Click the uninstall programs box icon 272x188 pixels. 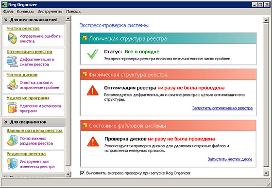pos(12,108)
